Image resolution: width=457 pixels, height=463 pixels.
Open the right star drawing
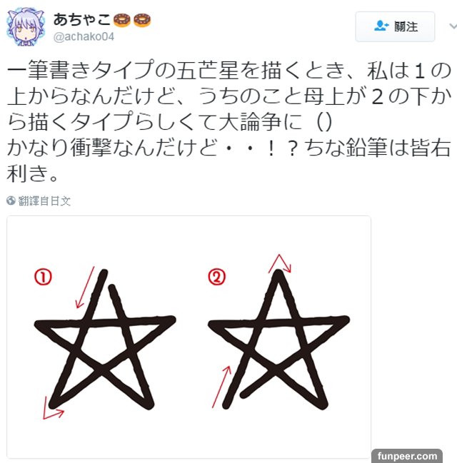[279, 340]
